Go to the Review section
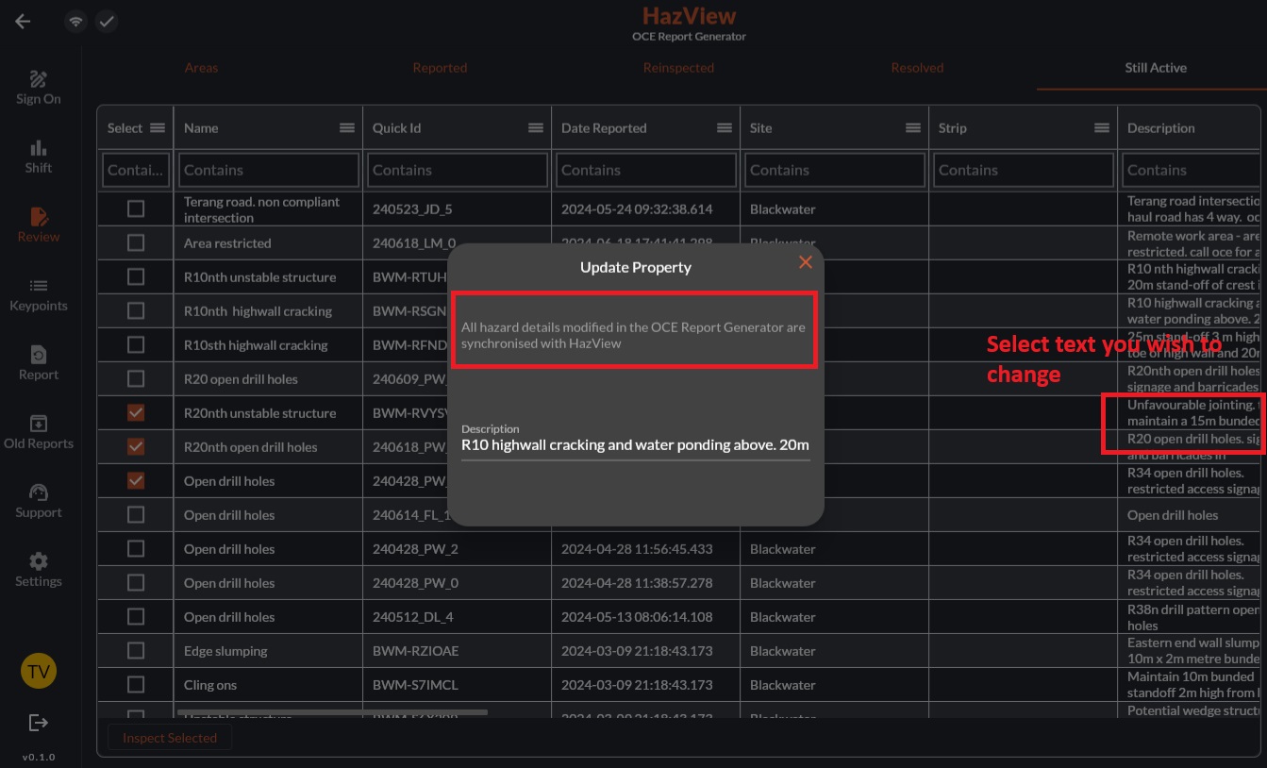The height and width of the screenshot is (768, 1267). (x=39, y=225)
